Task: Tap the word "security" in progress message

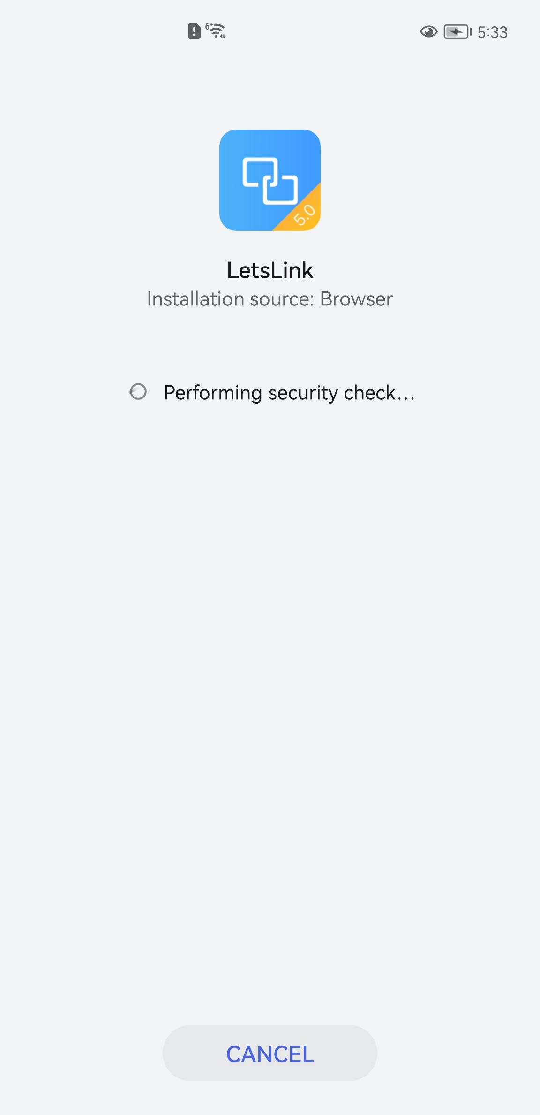Action: point(303,393)
